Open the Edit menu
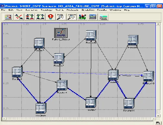 pos(11,10)
